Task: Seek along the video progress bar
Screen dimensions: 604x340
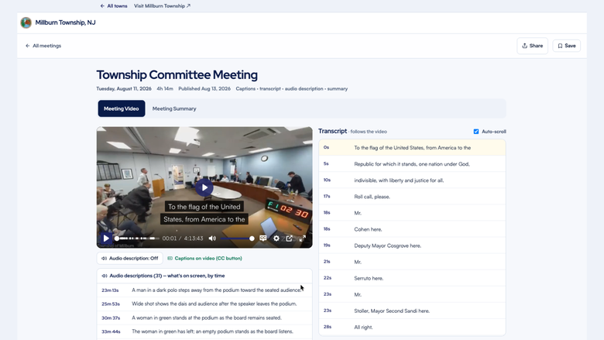Action: pyautogui.click(x=138, y=239)
